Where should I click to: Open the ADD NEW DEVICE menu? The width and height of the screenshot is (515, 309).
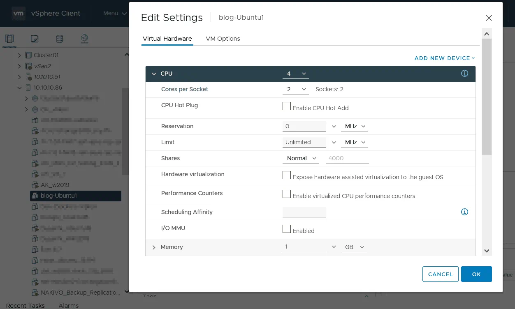point(444,58)
